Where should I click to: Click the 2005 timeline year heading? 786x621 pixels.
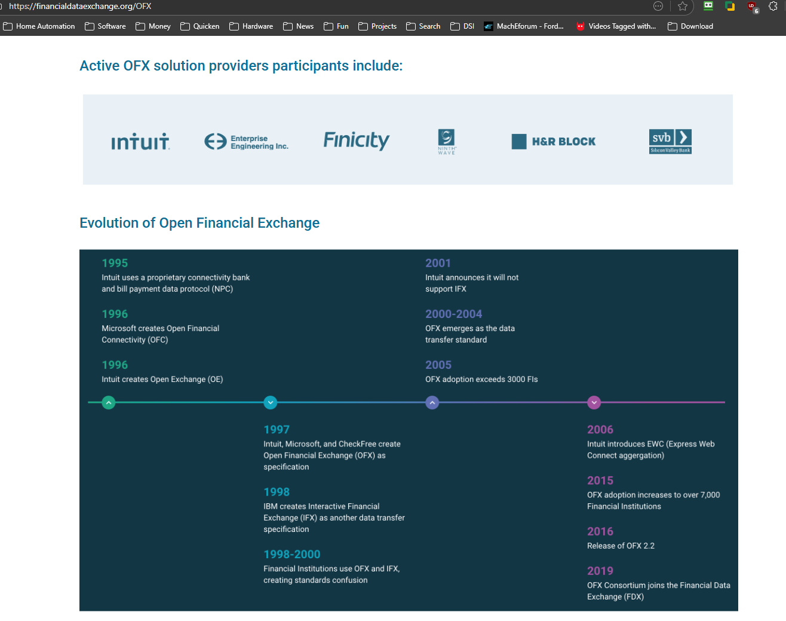[x=438, y=365]
